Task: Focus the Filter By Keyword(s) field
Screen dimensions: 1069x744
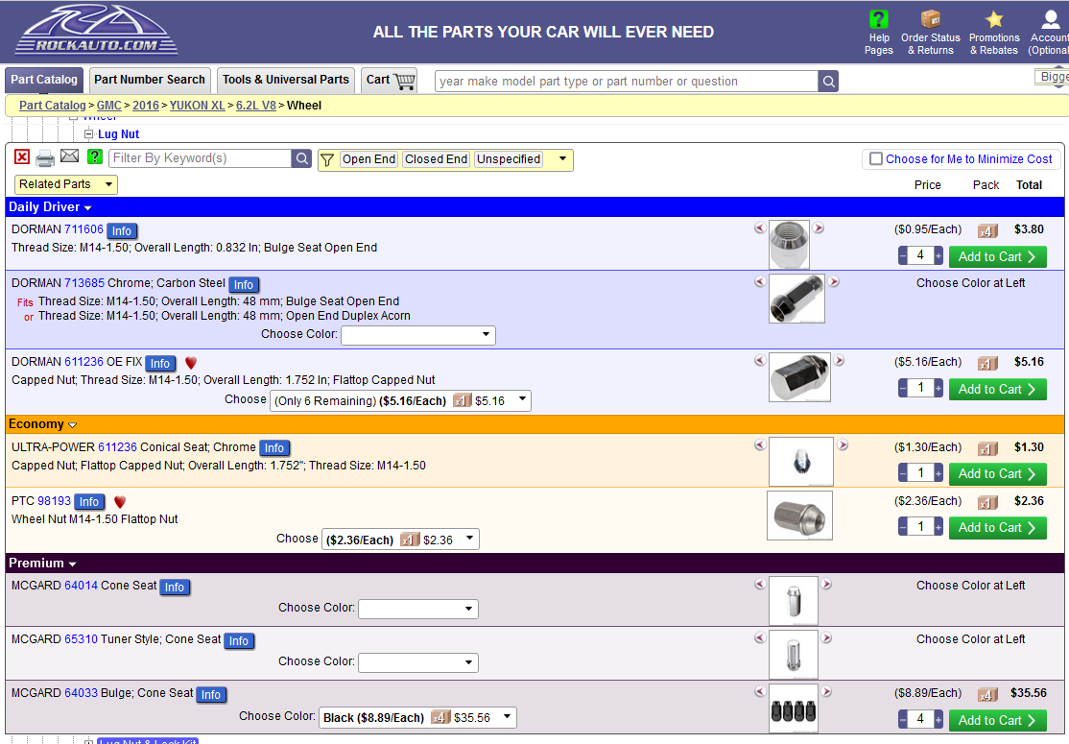Action: 200,158
